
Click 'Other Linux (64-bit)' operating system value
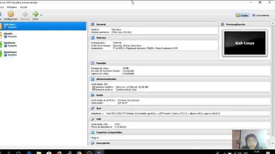[x=121, y=33]
